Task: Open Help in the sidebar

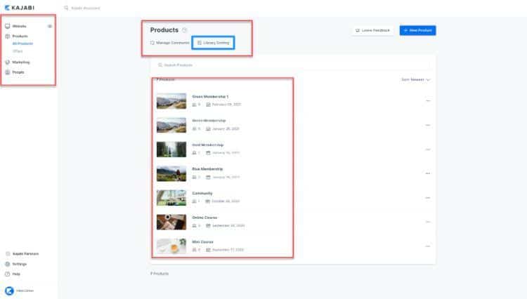Action: point(16,274)
